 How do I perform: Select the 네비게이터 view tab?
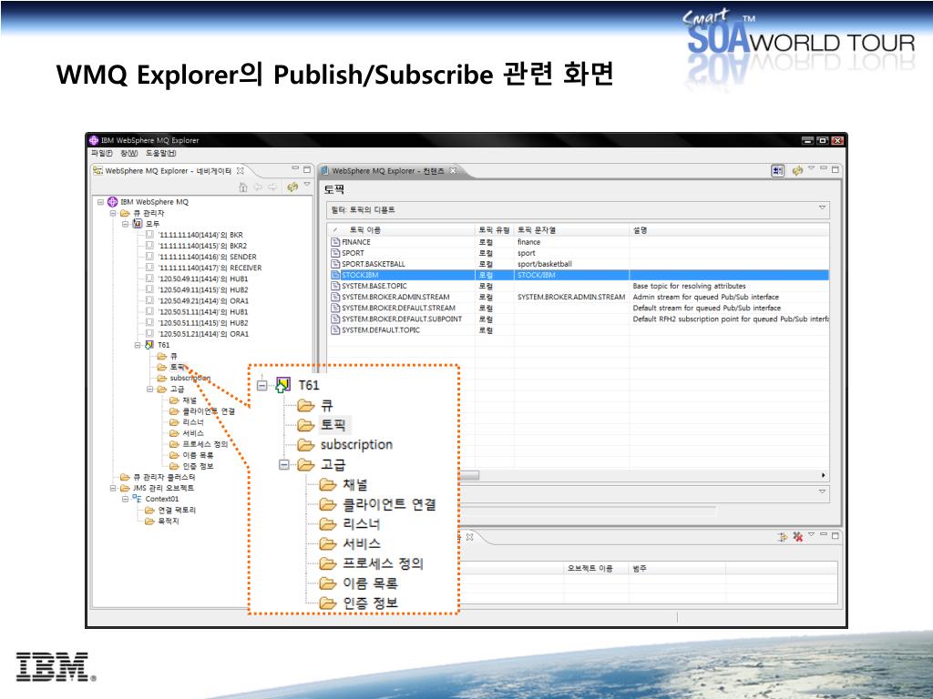click(169, 170)
